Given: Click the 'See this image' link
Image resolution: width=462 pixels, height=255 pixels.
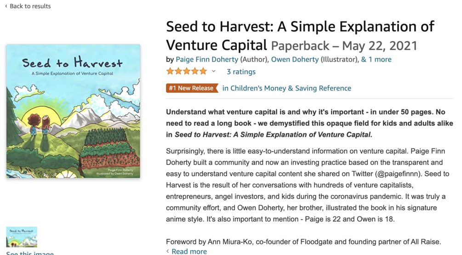Looking at the screenshot, I should [30, 254].
